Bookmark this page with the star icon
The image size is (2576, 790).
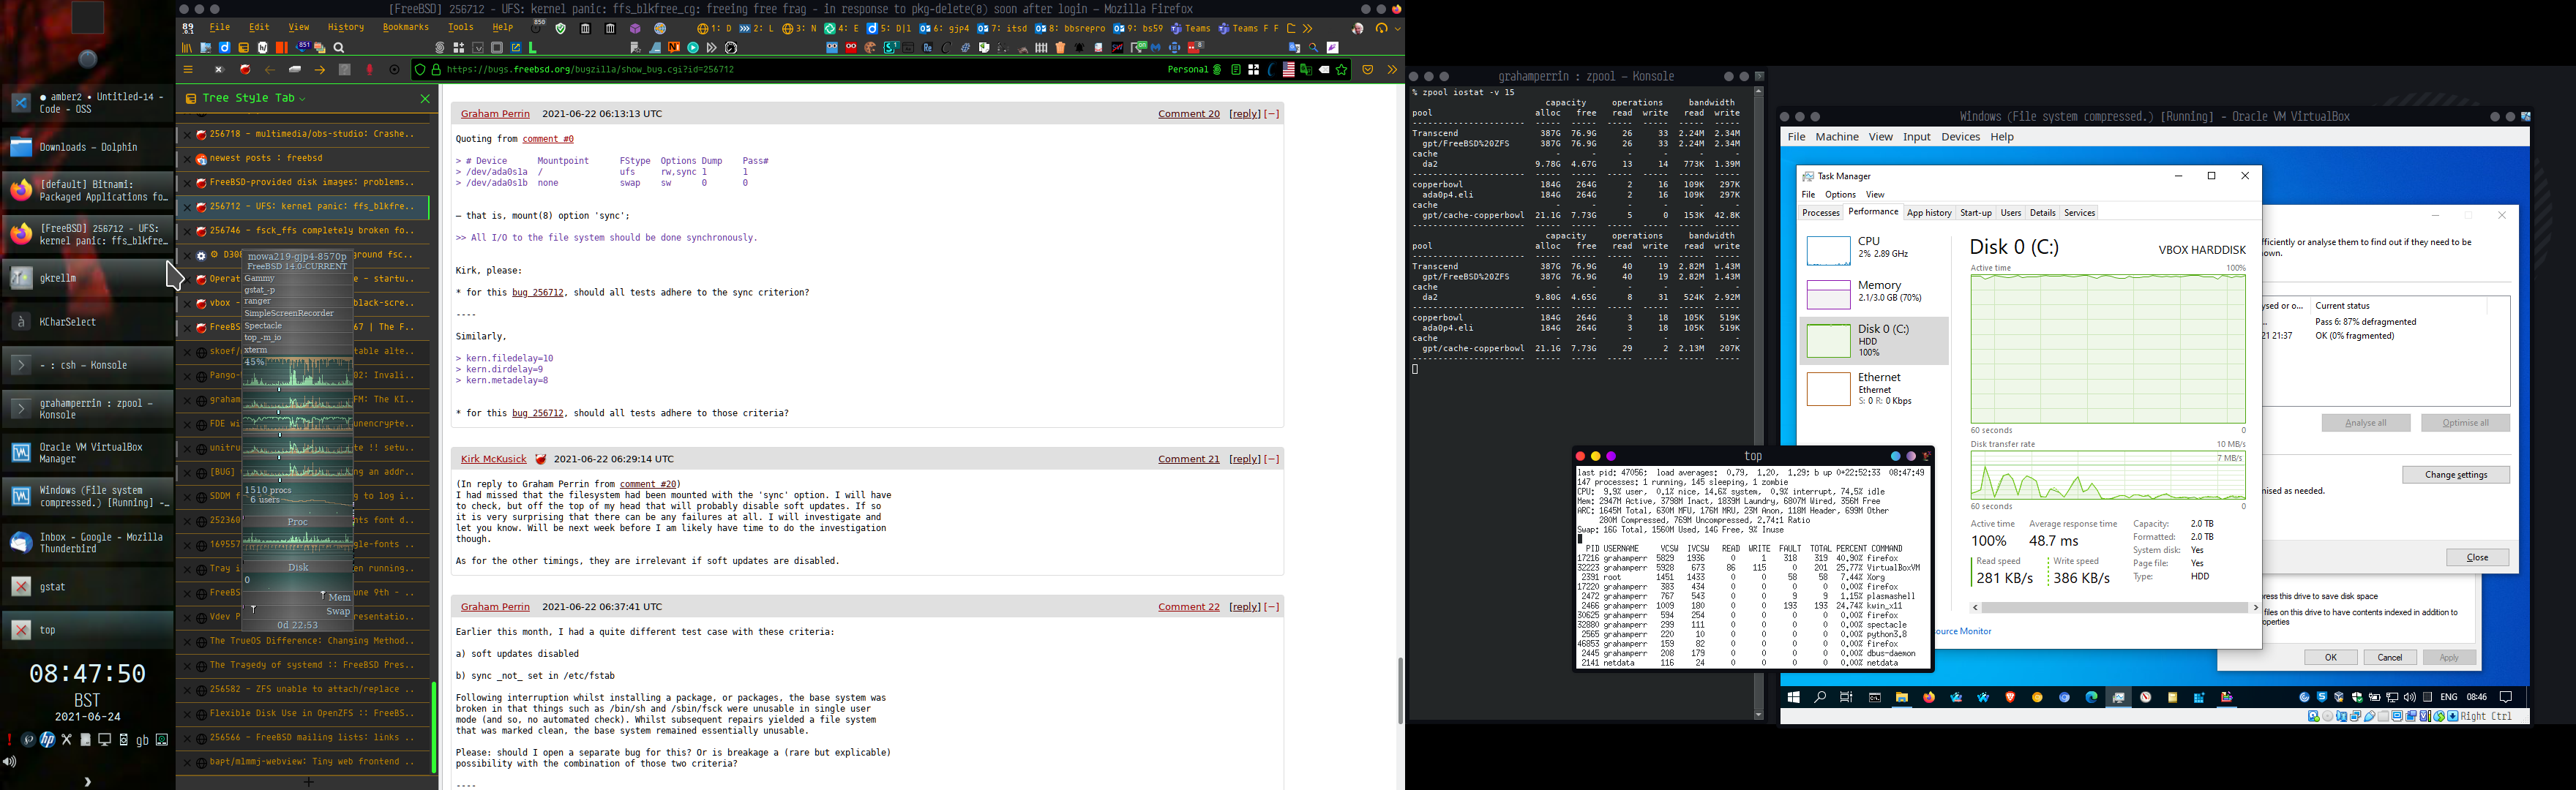pos(1342,70)
